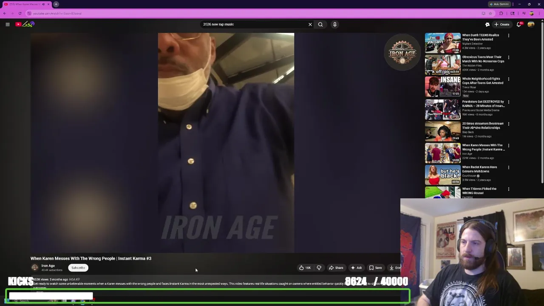Click the Vigilant Detective channel name
Viewport: 544px width, 306px height.
click(472, 44)
